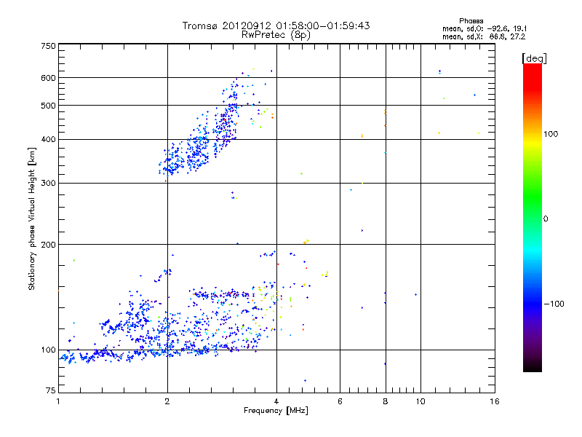The image size is (582, 437).
Task: Click the y-axis '400' tick label
Action: pyautogui.click(x=48, y=139)
